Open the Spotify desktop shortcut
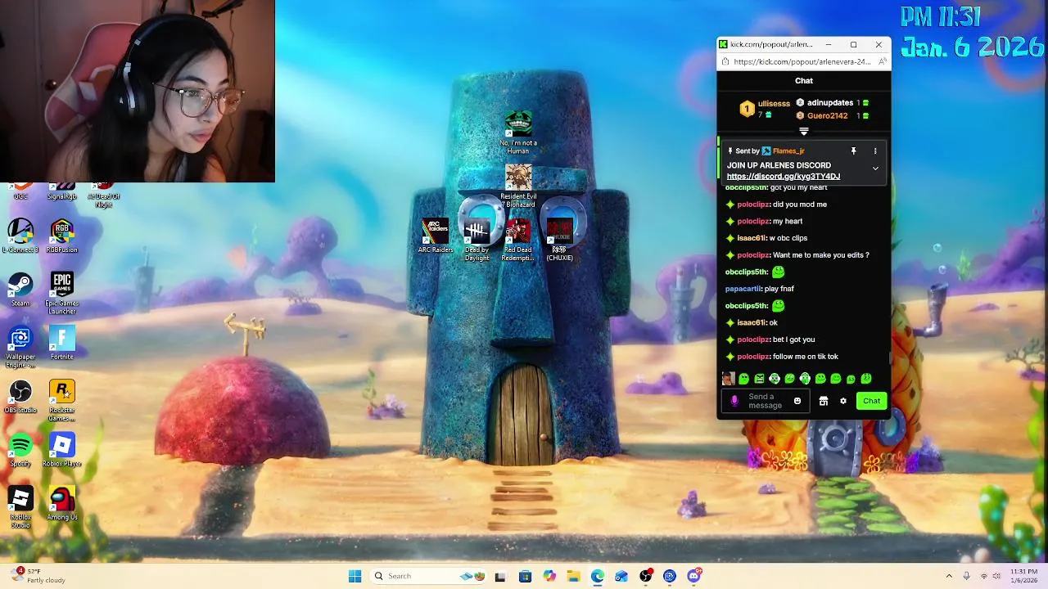Image resolution: width=1048 pixels, height=589 pixels. tap(20, 449)
